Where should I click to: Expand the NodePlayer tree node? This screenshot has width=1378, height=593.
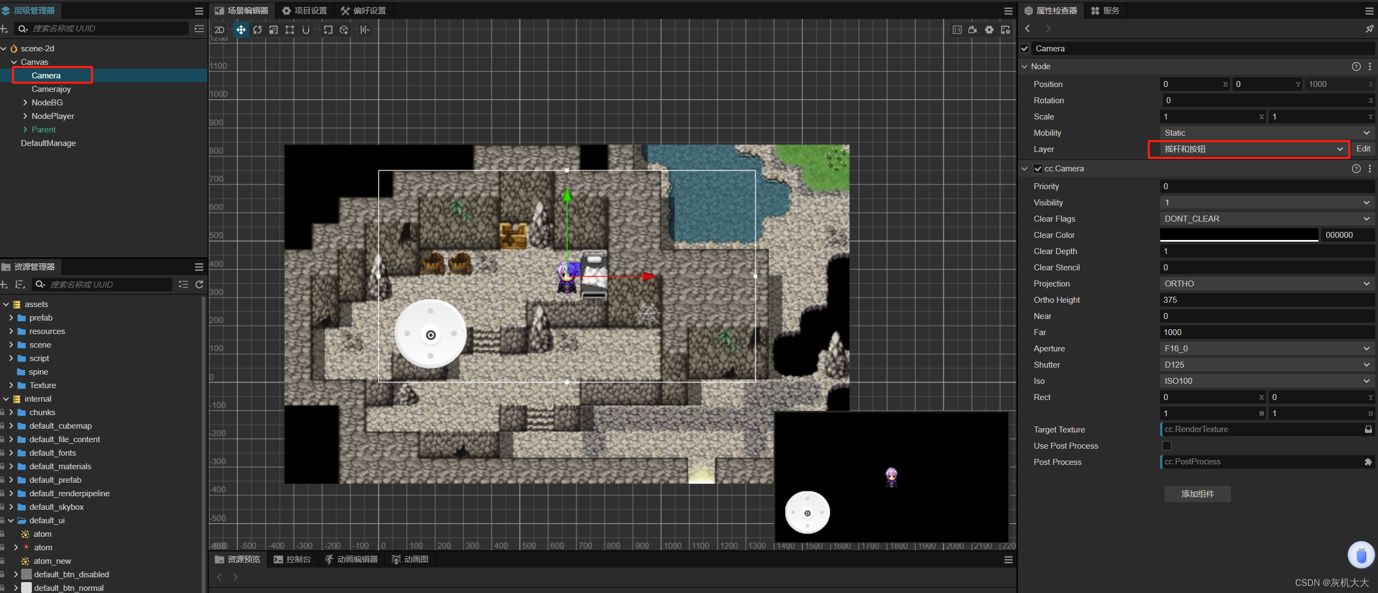(x=25, y=116)
